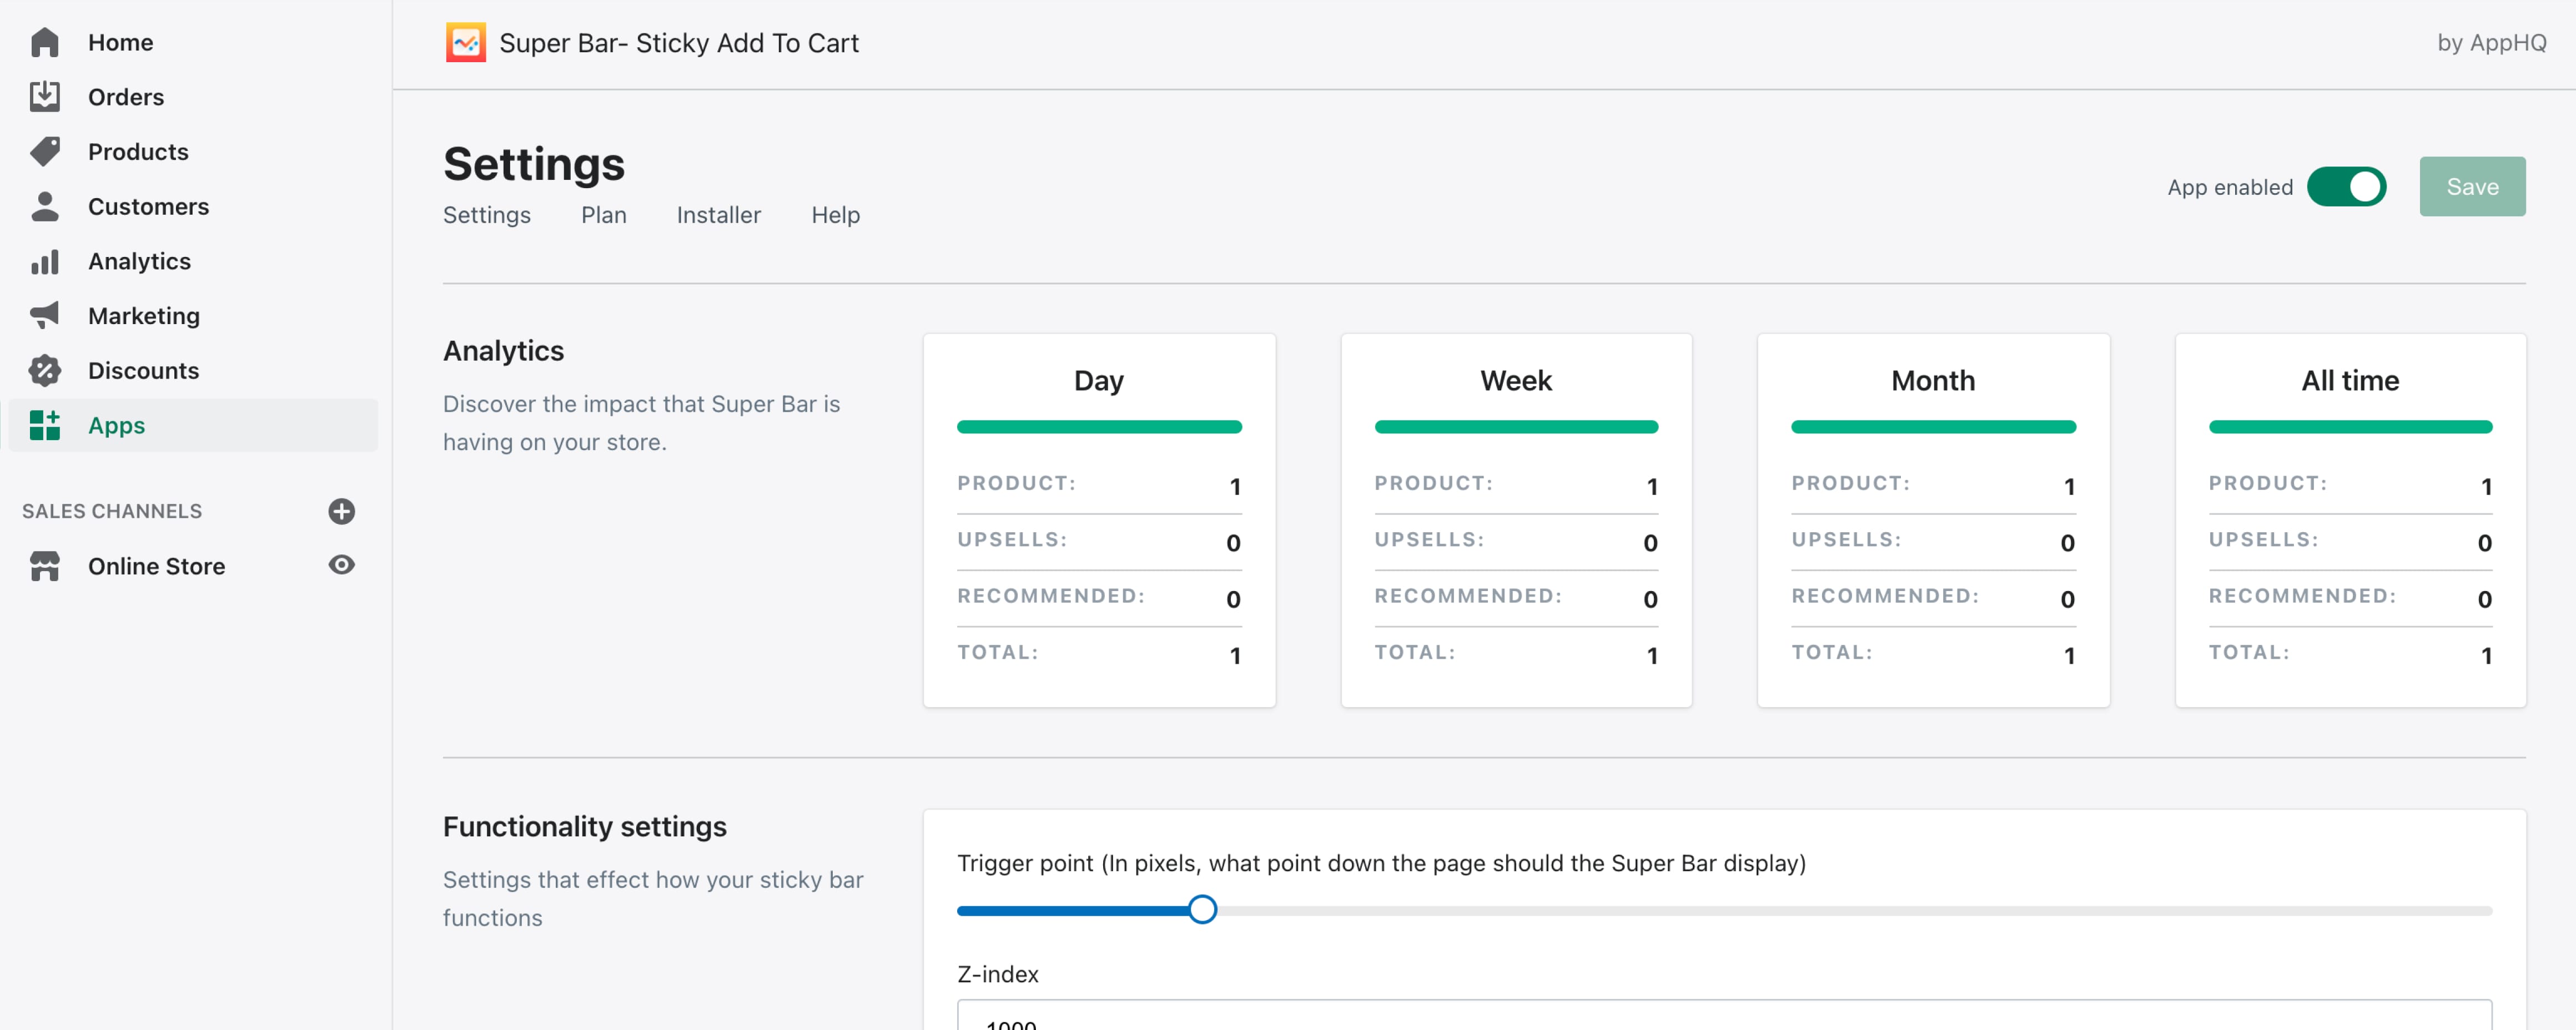This screenshot has width=2576, height=1030.
Task: Click the Home house icon
Action: (x=44, y=42)
